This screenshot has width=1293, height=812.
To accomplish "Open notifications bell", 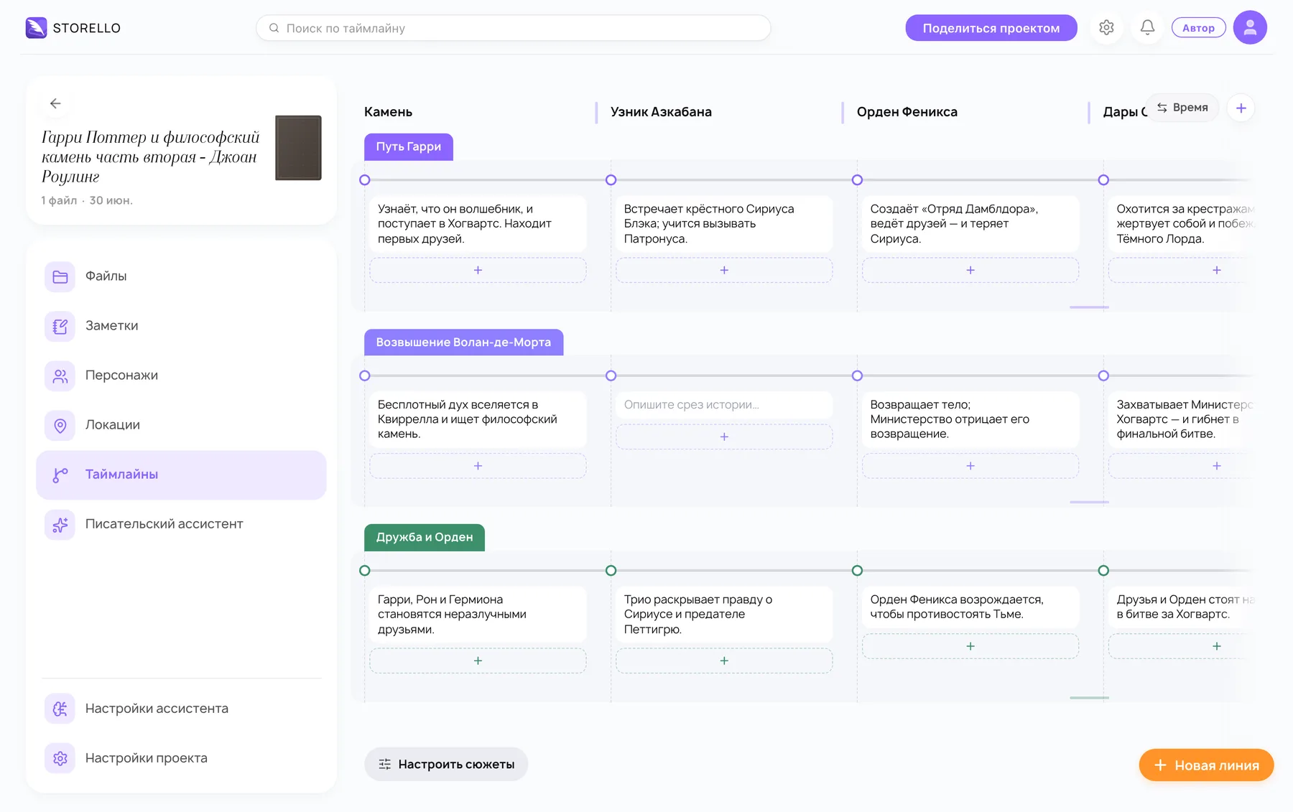I will pos(1147,28).
